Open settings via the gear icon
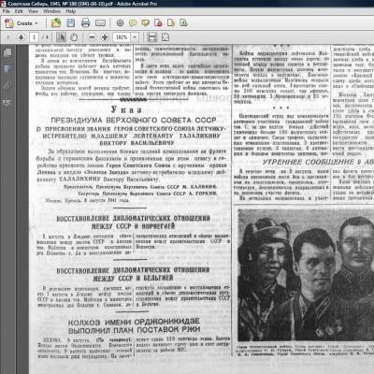Image resolution: width=374 pixels, height=374 pixels. click(120, 22)
